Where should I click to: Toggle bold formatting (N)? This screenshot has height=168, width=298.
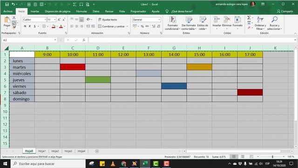coord(25,26)
